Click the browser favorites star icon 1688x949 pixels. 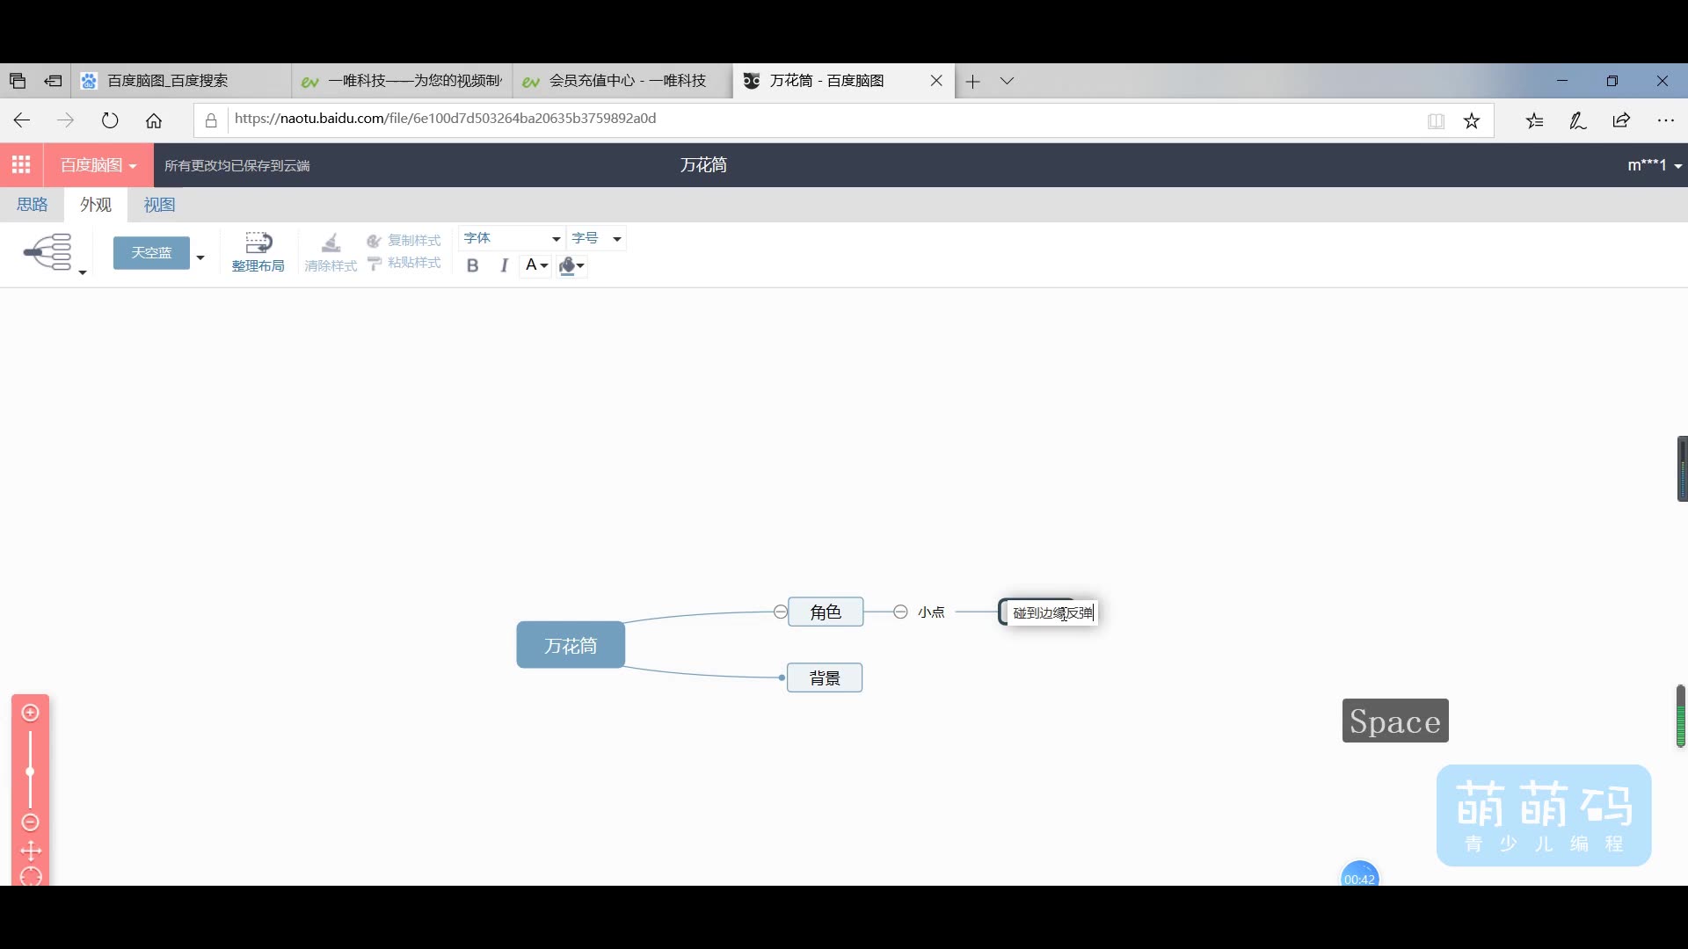click(x=1472, y=121)
